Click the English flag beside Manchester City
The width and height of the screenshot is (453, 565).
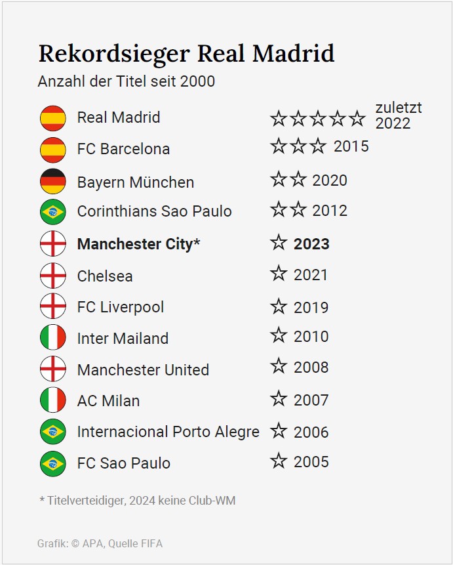52,244
